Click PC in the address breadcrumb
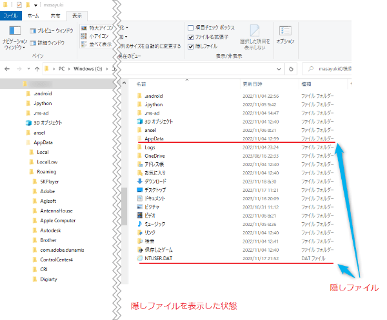The width and height of the screenshot is (387, 320). (x=61, y=69)
